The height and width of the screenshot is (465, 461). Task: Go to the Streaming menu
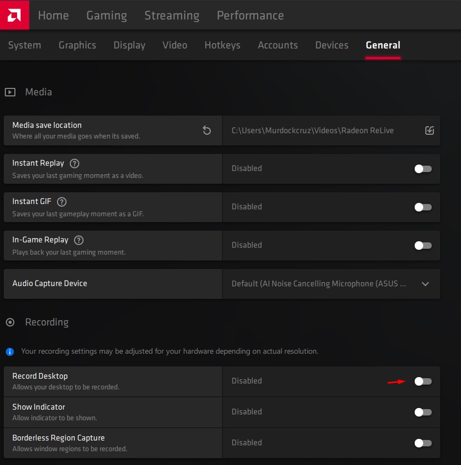click(x=171, y=15)
